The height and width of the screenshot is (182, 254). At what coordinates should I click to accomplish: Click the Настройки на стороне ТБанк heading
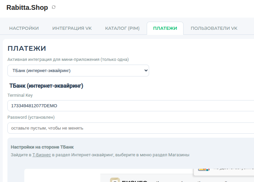42,147
